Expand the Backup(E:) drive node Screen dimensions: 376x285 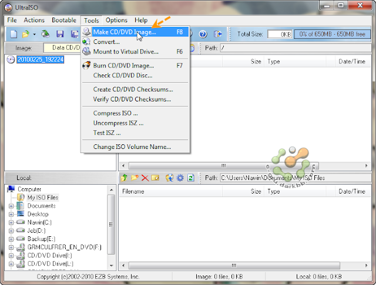pos(11,239)
